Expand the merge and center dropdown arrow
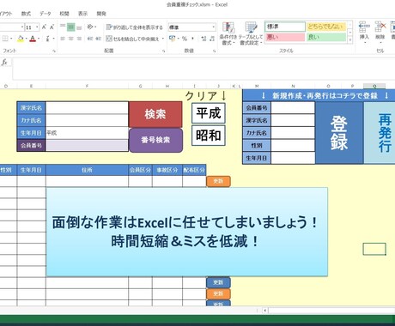This screenshot has height=326, width=395. 163,39
